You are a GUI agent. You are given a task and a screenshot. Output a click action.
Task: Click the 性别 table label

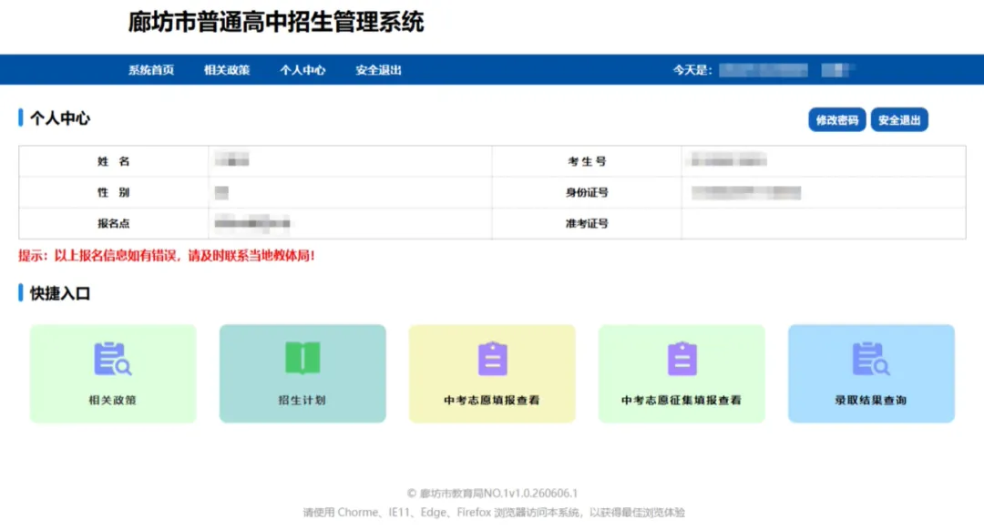click(x=114, y=192)
